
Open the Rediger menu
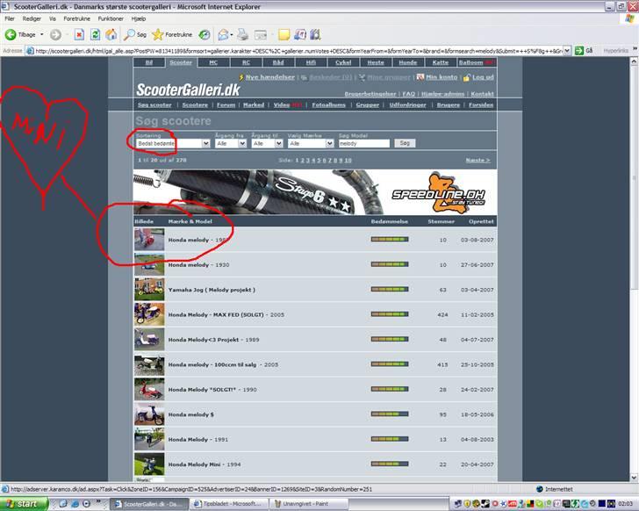(32, 18)
